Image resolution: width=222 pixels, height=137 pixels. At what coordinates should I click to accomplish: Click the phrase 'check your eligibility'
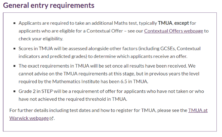[40, 39]
